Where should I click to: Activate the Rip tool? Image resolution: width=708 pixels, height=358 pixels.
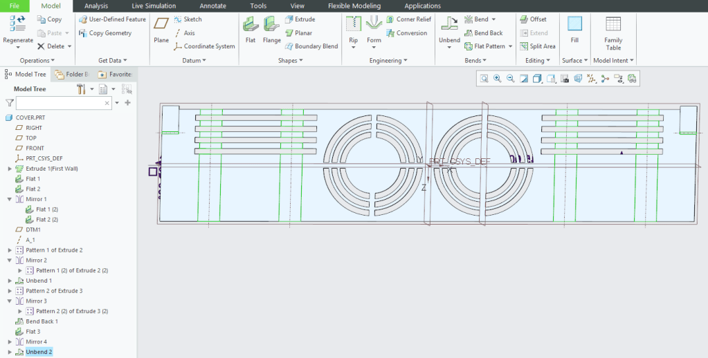pos(353,26)
